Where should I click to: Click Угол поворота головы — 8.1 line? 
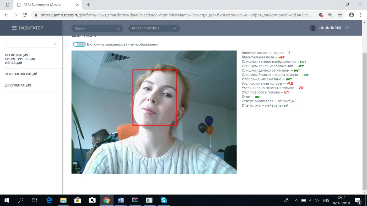(265, 93)
